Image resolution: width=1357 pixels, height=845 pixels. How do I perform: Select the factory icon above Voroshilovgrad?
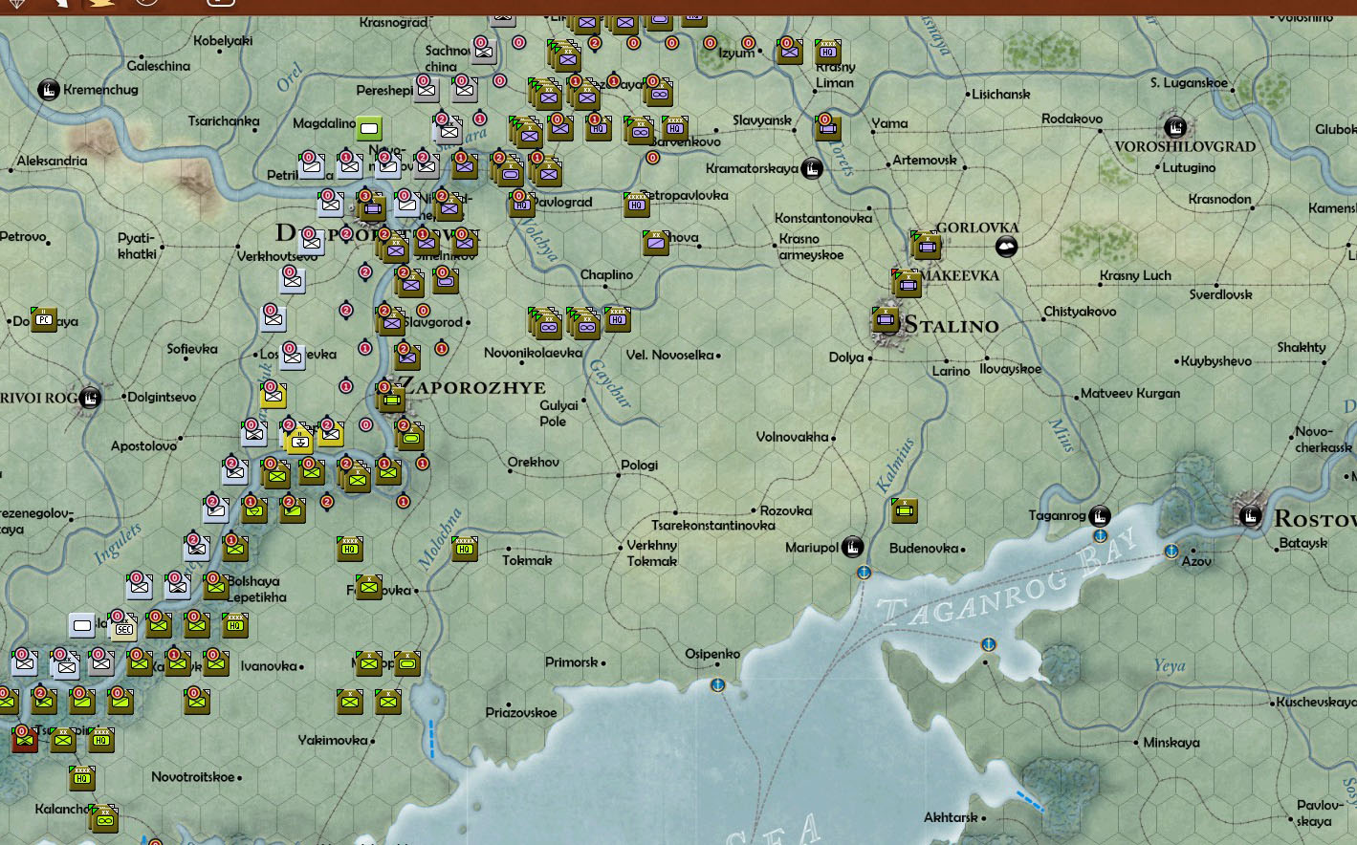click(1175, 127)
